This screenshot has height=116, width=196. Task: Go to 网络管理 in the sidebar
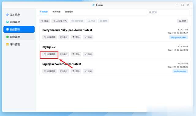[x=19, y=37]
